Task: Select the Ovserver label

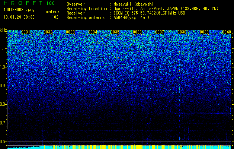Action: tap(76, 4)
